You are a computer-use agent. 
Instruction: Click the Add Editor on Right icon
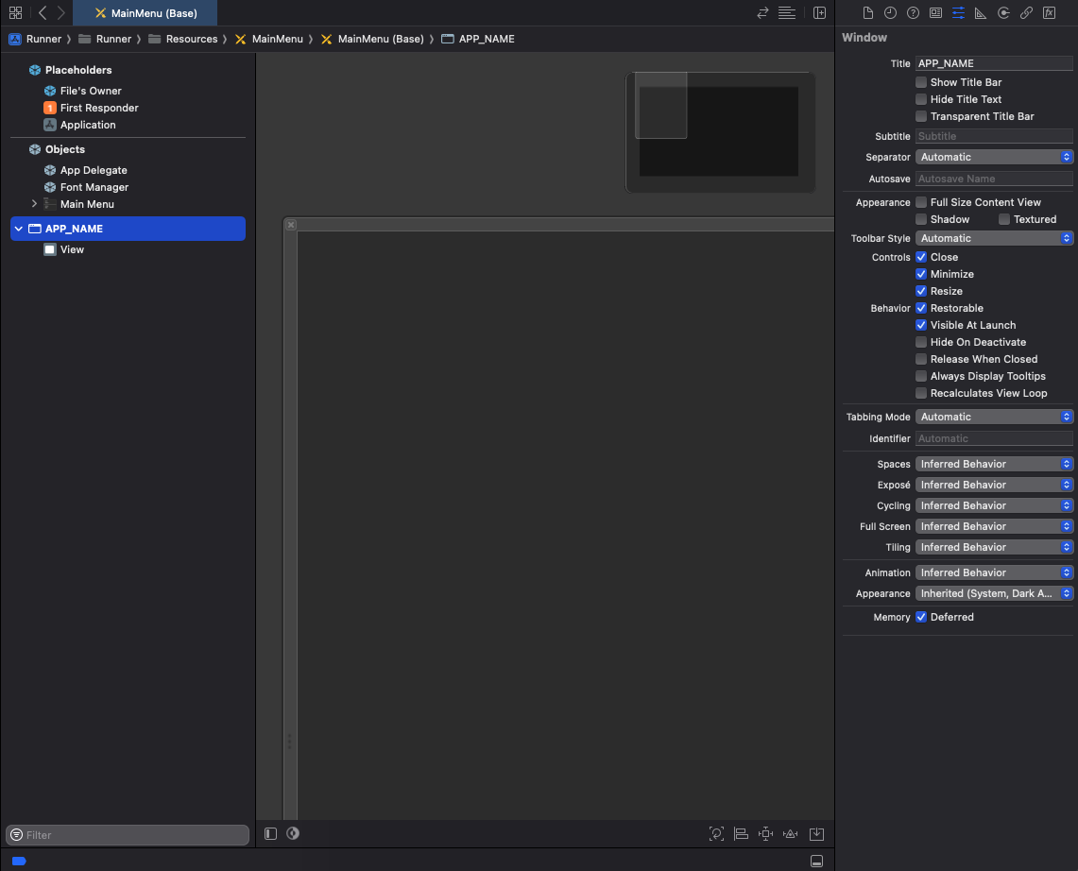[819, 13]
